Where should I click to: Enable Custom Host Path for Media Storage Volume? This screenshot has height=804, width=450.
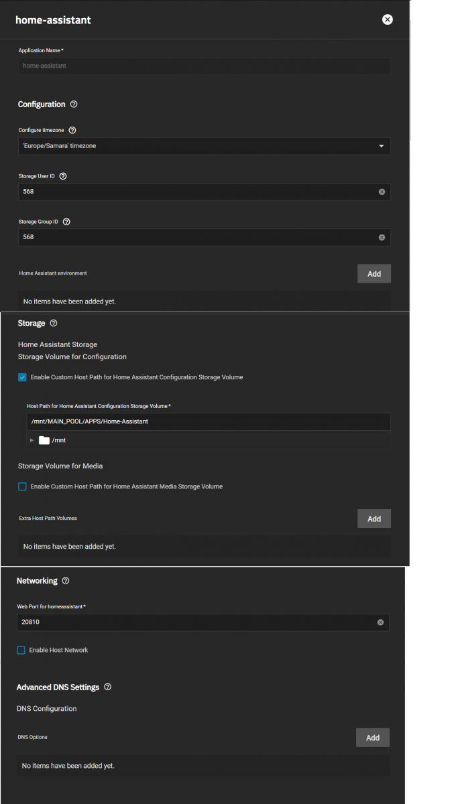22,486
